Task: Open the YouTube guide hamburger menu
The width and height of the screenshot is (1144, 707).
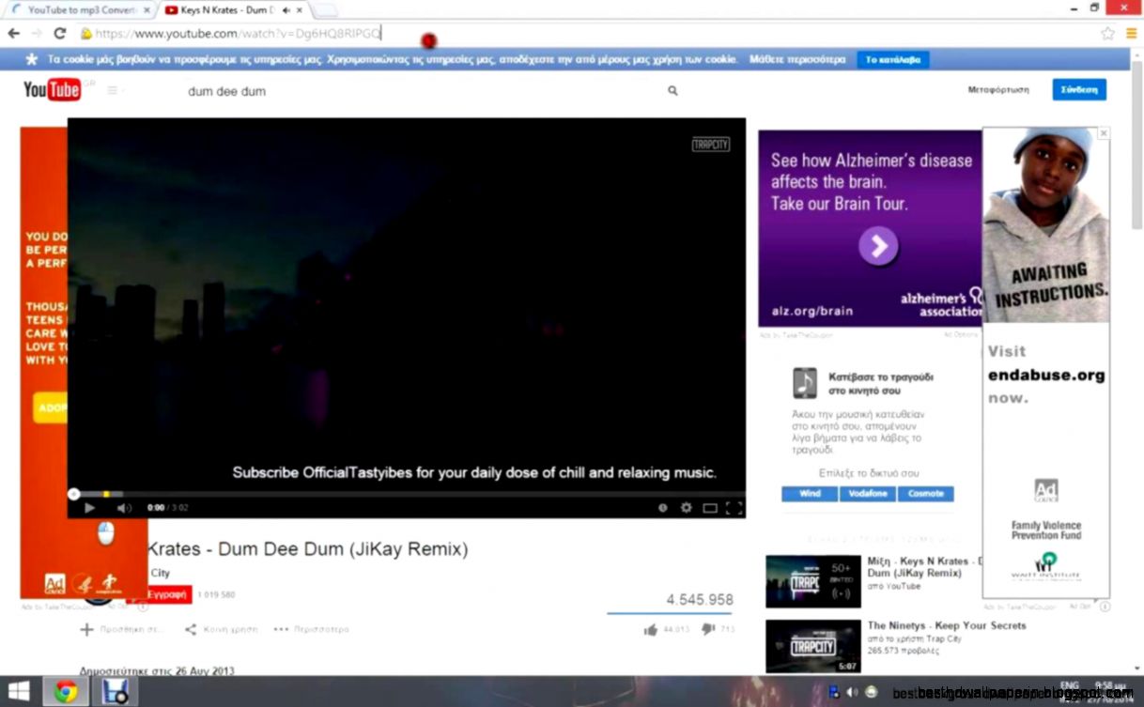Action: click(115, 89)
